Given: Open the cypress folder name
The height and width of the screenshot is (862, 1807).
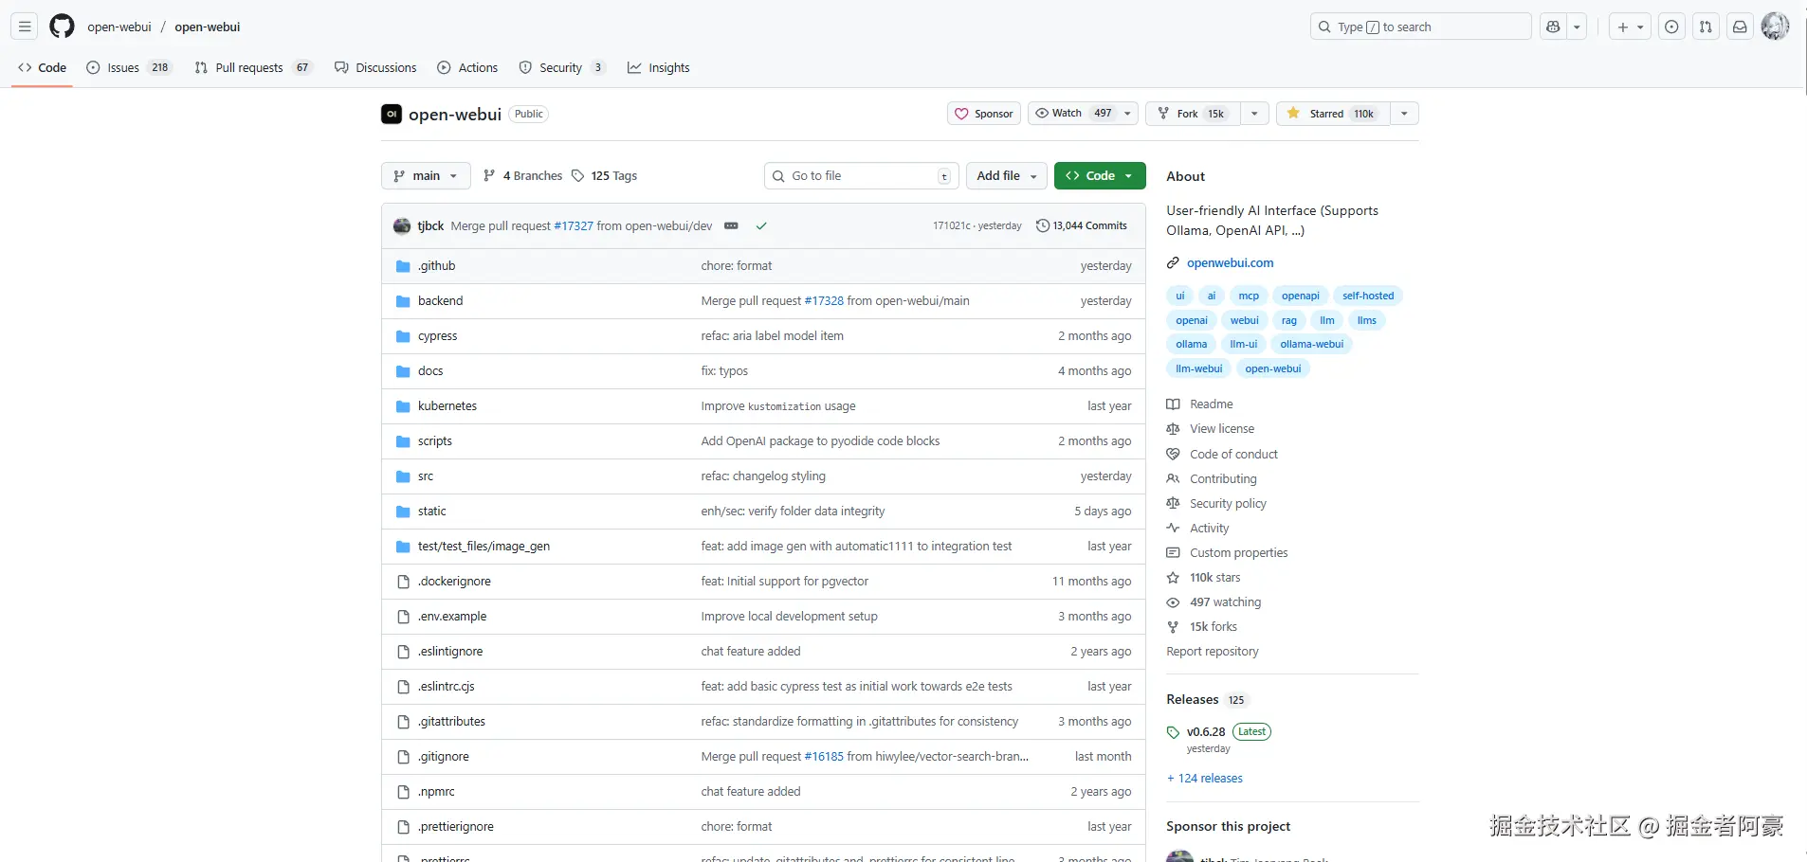Looking at the screenshot, I should 437,336.
